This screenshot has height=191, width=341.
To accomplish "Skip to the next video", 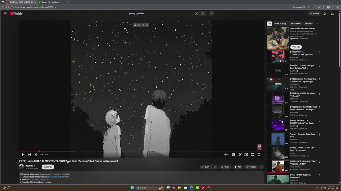I will pyautogui.click(x=30, y=154).
